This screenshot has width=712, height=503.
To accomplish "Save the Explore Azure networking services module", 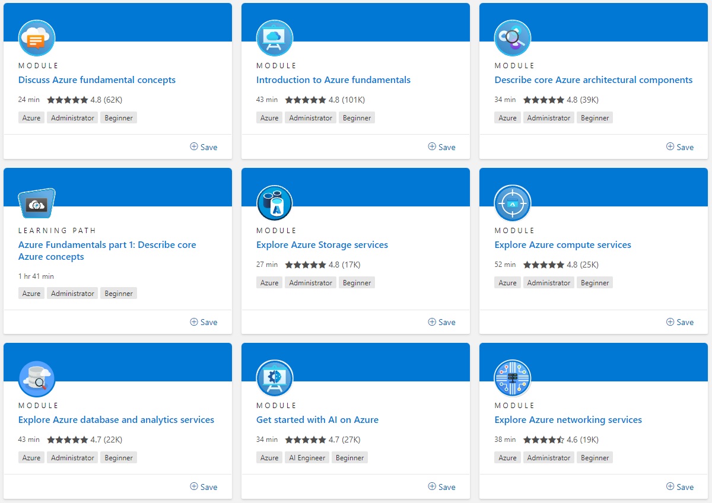I will 679,487.
